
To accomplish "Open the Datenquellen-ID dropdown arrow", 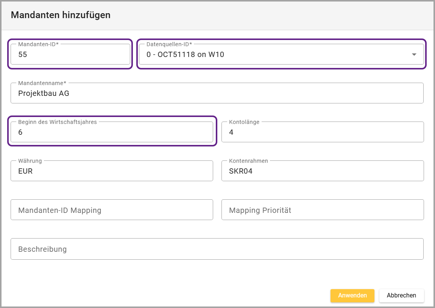I will pyautogui.click(x=414, y=55).
